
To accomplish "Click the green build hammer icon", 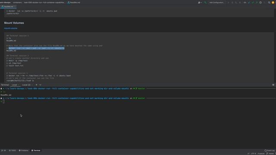I will [x=205, y=3].
